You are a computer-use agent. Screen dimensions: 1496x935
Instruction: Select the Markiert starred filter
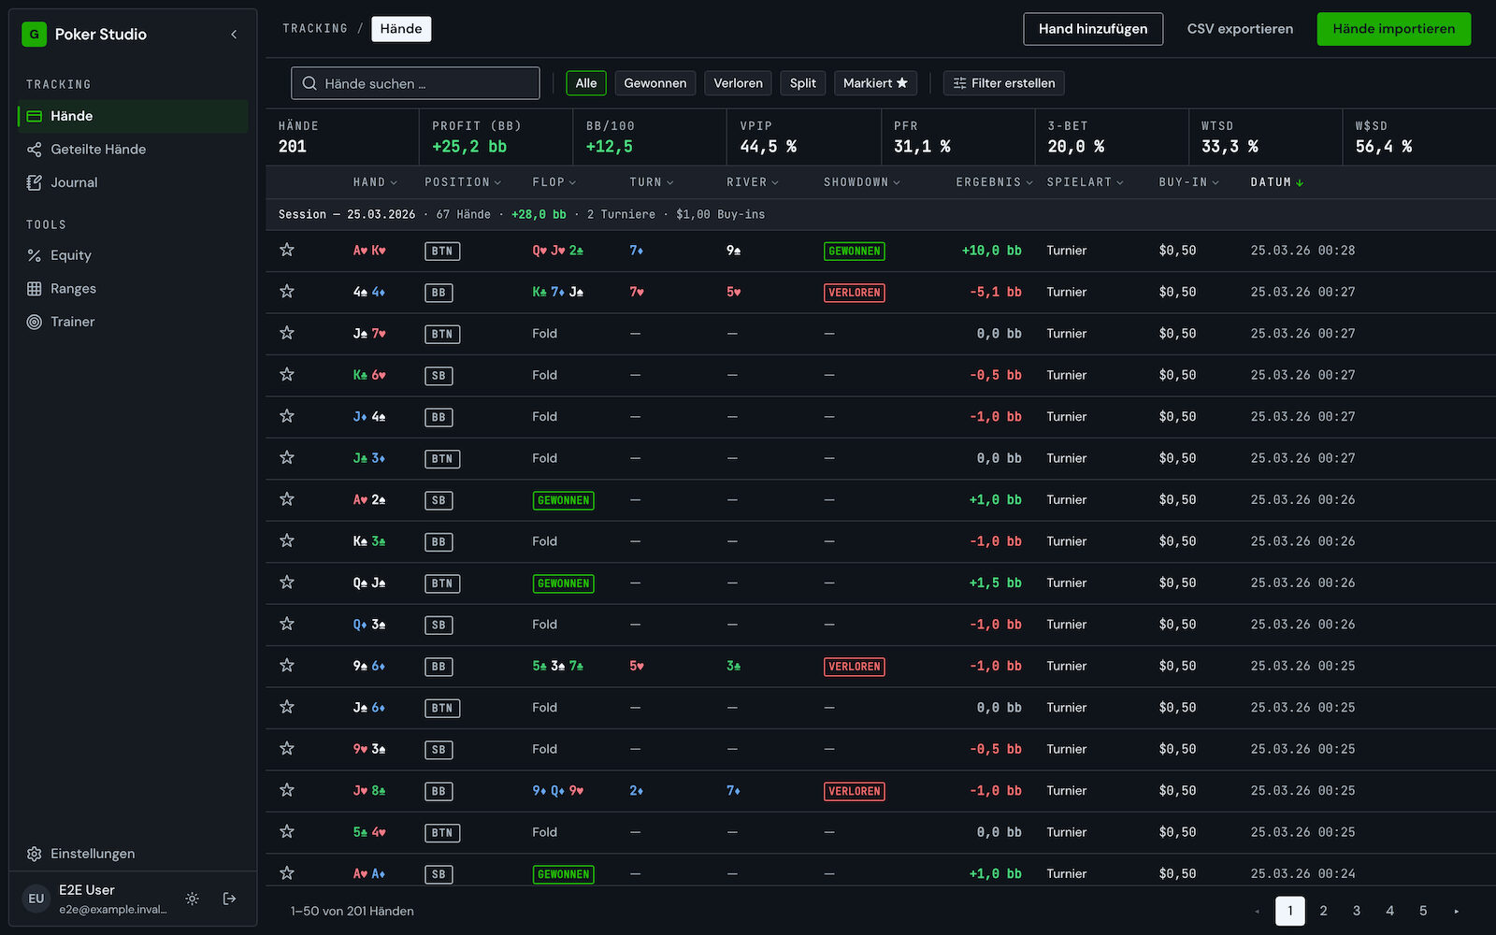875,83
